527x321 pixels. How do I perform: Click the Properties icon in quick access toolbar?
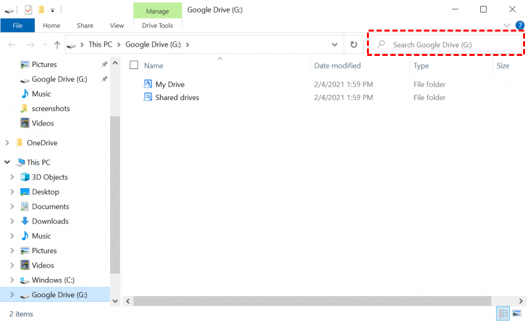click(x=28, y=10)
